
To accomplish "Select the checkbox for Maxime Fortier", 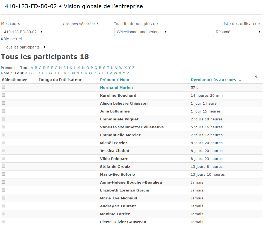I will tap(4, 214).
